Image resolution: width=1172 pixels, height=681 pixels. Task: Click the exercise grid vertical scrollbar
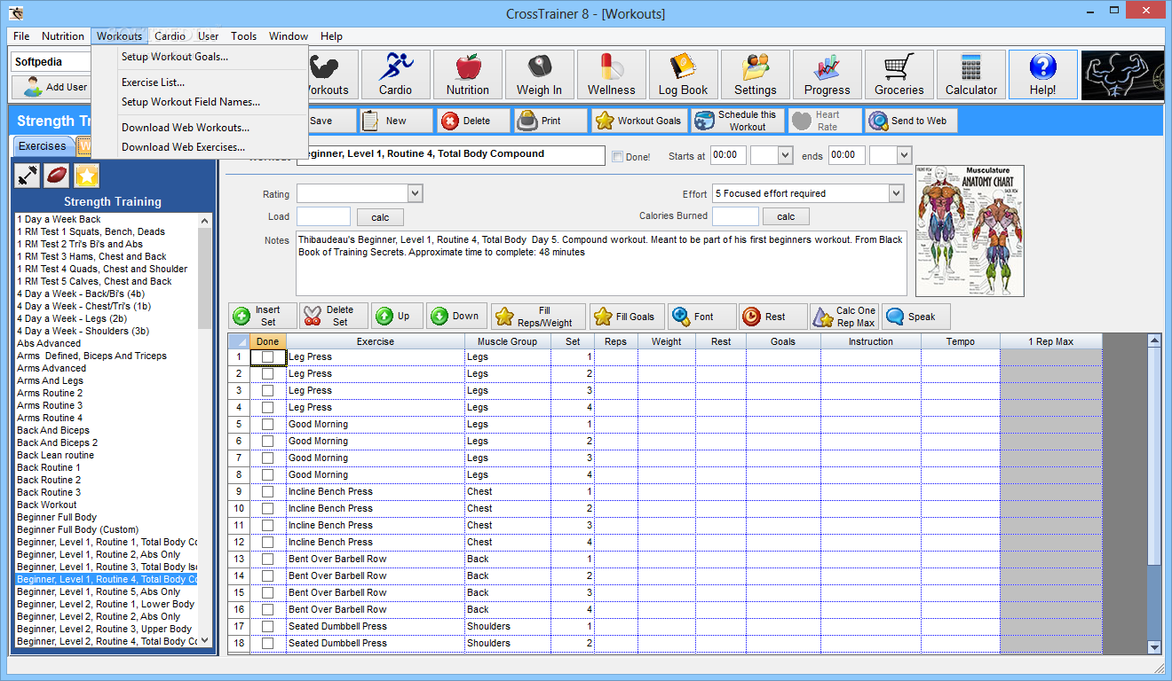(x=1154, y=494)
